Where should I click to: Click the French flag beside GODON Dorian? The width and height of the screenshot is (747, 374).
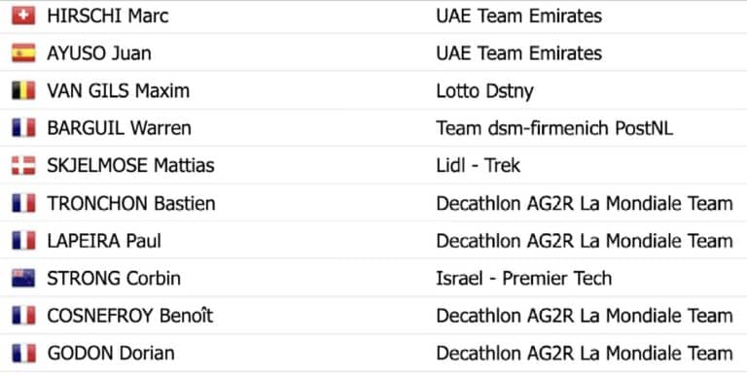pyautogui.click(x=23, y=353)
